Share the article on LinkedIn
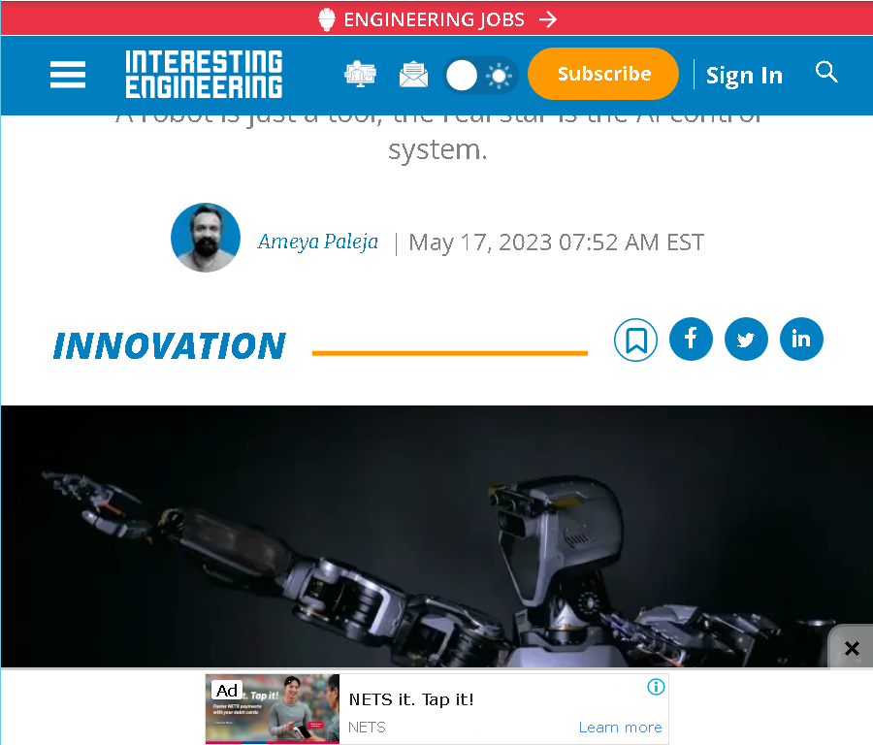The width and height of the screenshot is (873, 745). coord(801,340)
